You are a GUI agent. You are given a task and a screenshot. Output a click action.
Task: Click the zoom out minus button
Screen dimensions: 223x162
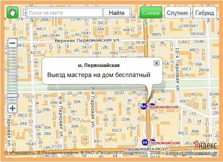[x=12, y=43]
